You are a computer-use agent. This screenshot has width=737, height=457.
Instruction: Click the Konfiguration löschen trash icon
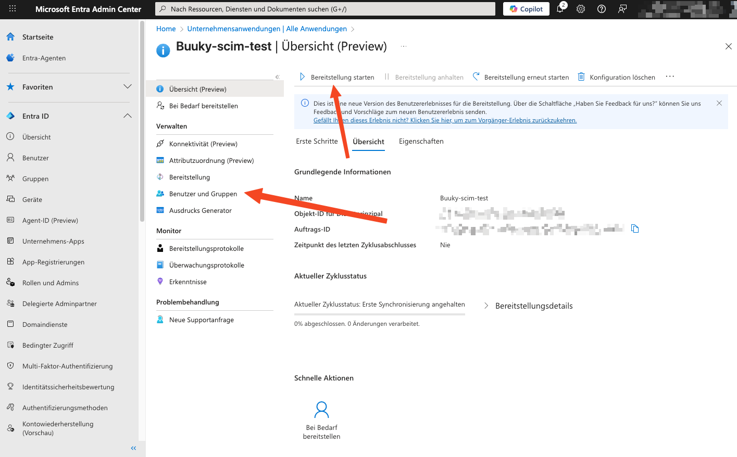pyautogui.click(x=581, y=77)
